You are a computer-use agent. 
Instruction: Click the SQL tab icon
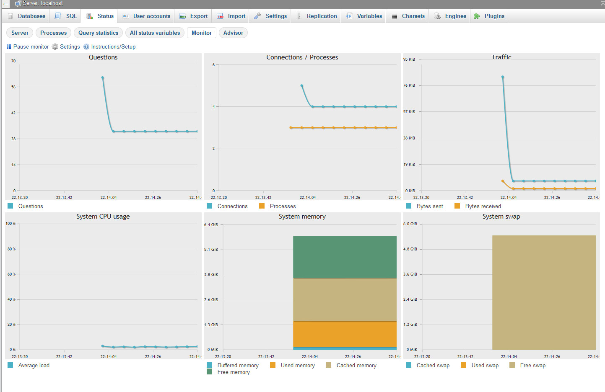pos(58,16)
